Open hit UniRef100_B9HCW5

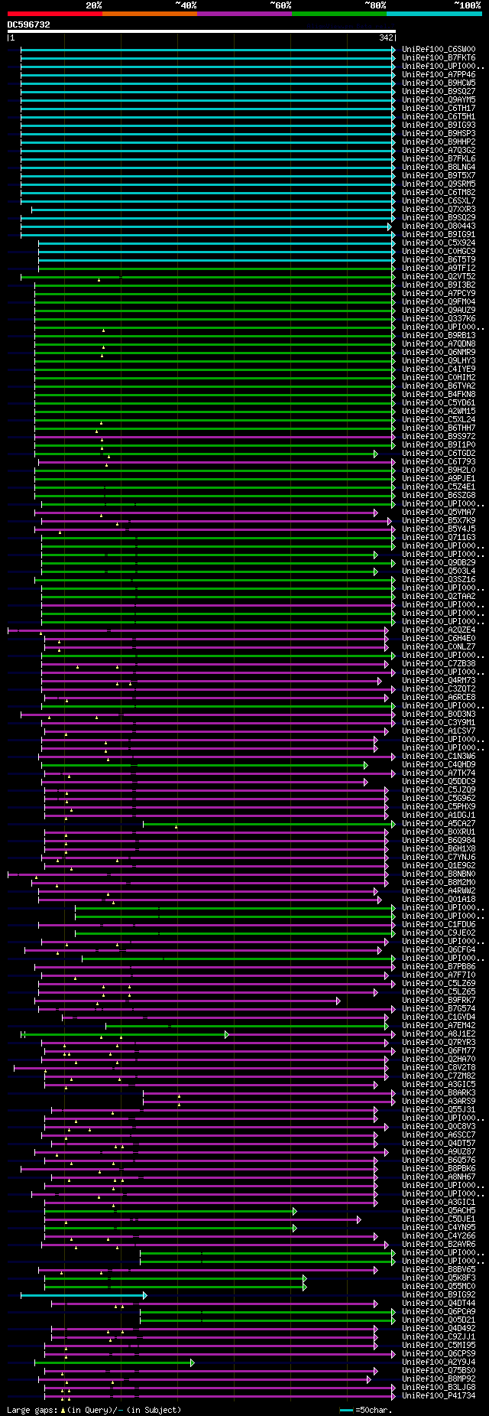click(439, 83)
